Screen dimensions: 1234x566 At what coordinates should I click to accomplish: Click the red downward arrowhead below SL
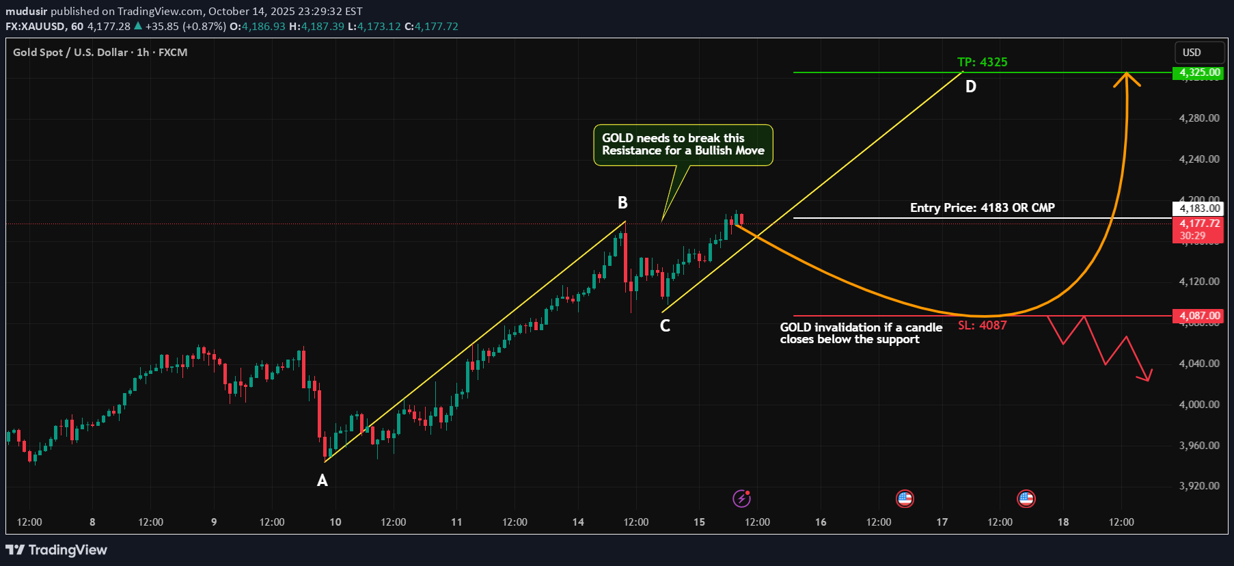1147,375
